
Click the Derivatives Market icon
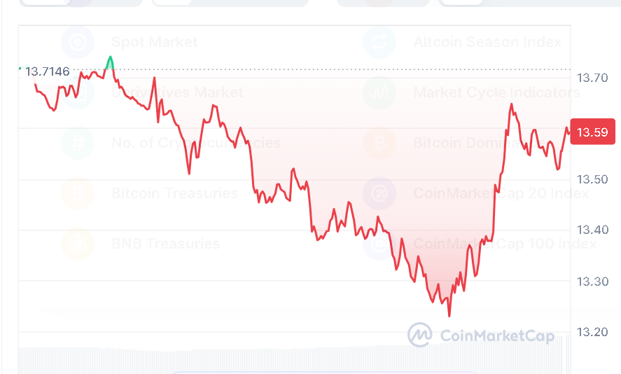78,93
